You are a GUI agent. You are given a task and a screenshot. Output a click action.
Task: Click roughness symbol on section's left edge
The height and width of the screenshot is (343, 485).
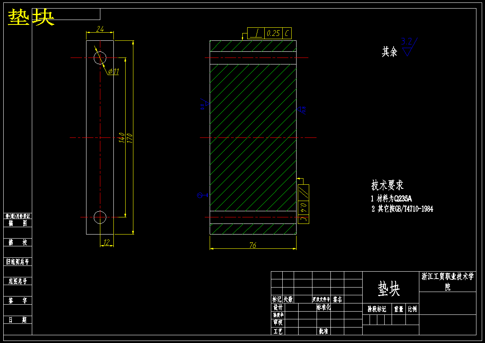204,104
